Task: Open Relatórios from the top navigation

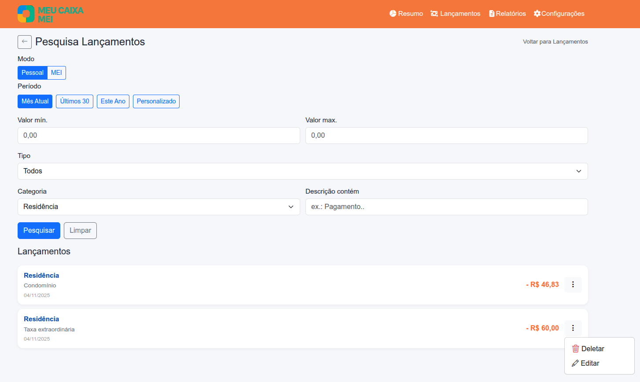Action: click(x=507, y=14)
